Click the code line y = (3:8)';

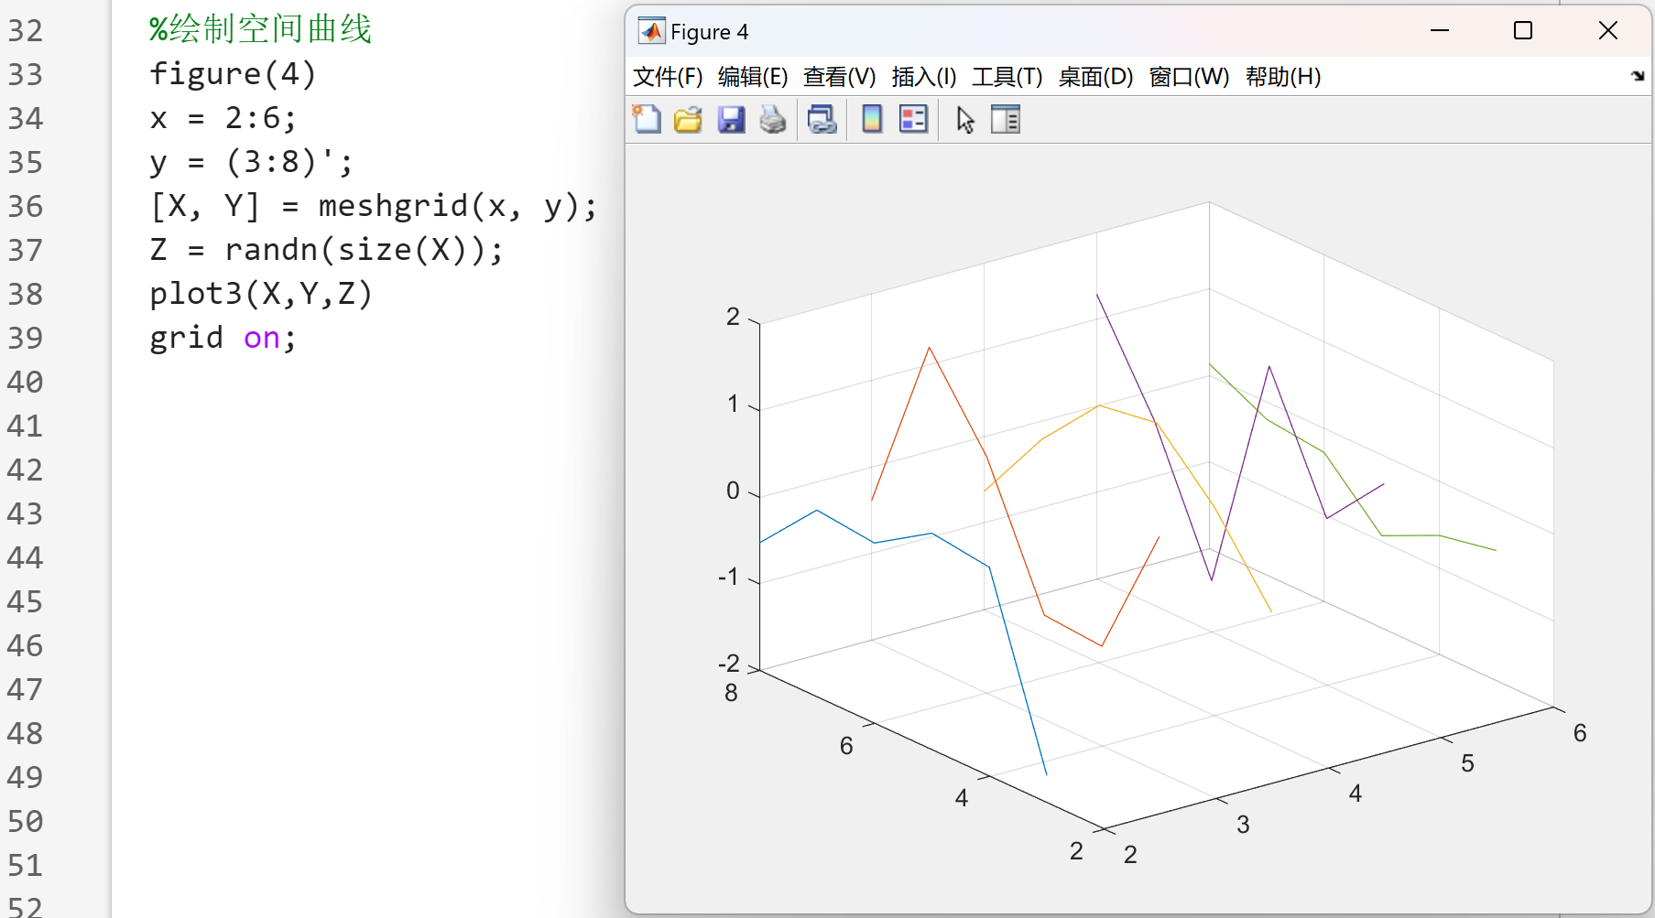[251, 162]
